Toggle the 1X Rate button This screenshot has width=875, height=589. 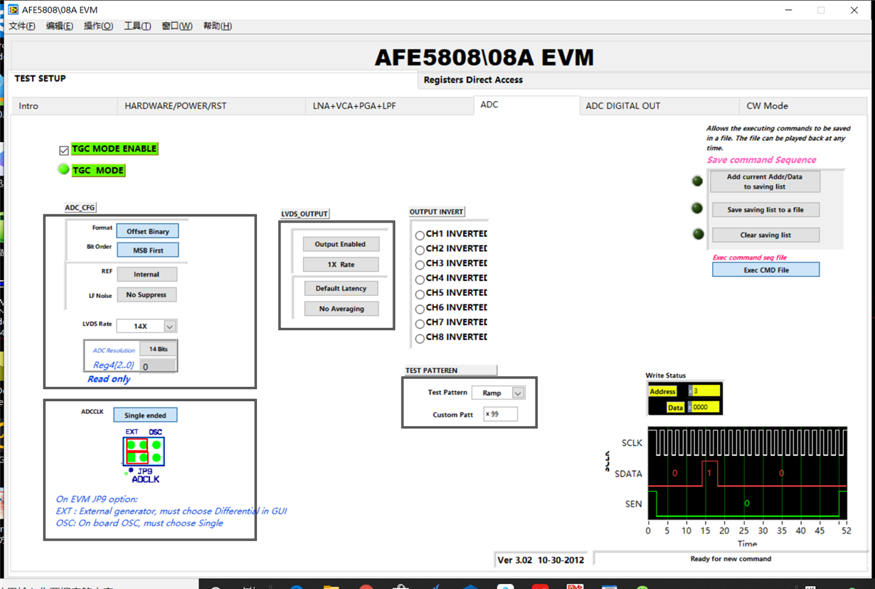pos(341,265)
